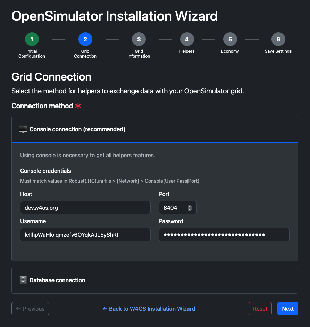The height and width of the screenshot is (327, 310).
Task: Focus the Username input field
Action: tap(85, 235)
